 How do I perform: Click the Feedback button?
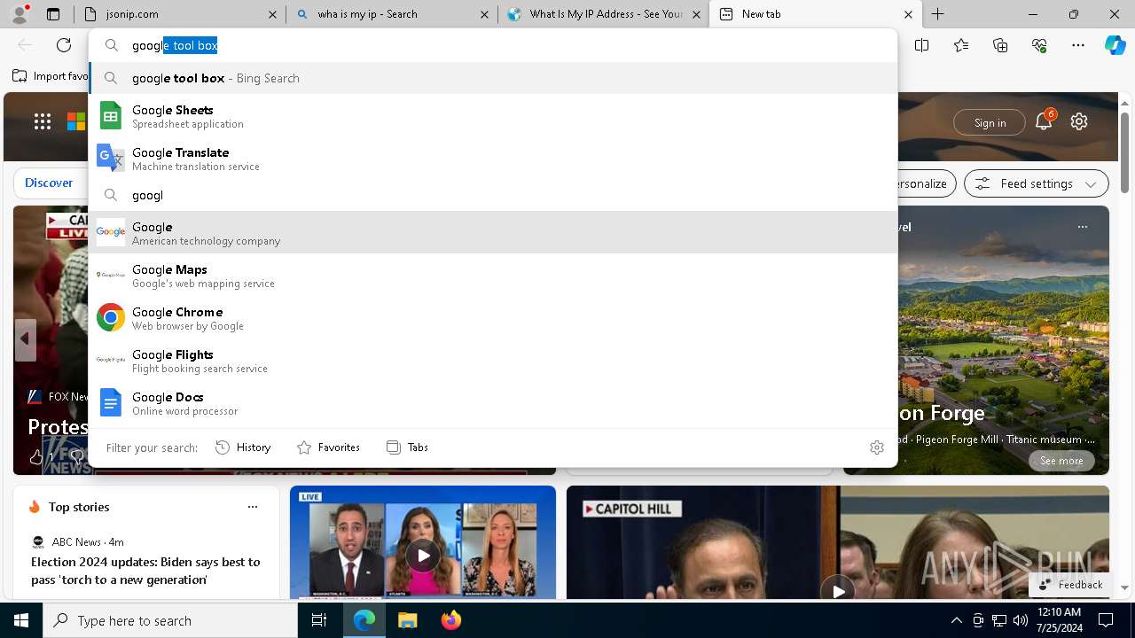(x=1070, y=585)
